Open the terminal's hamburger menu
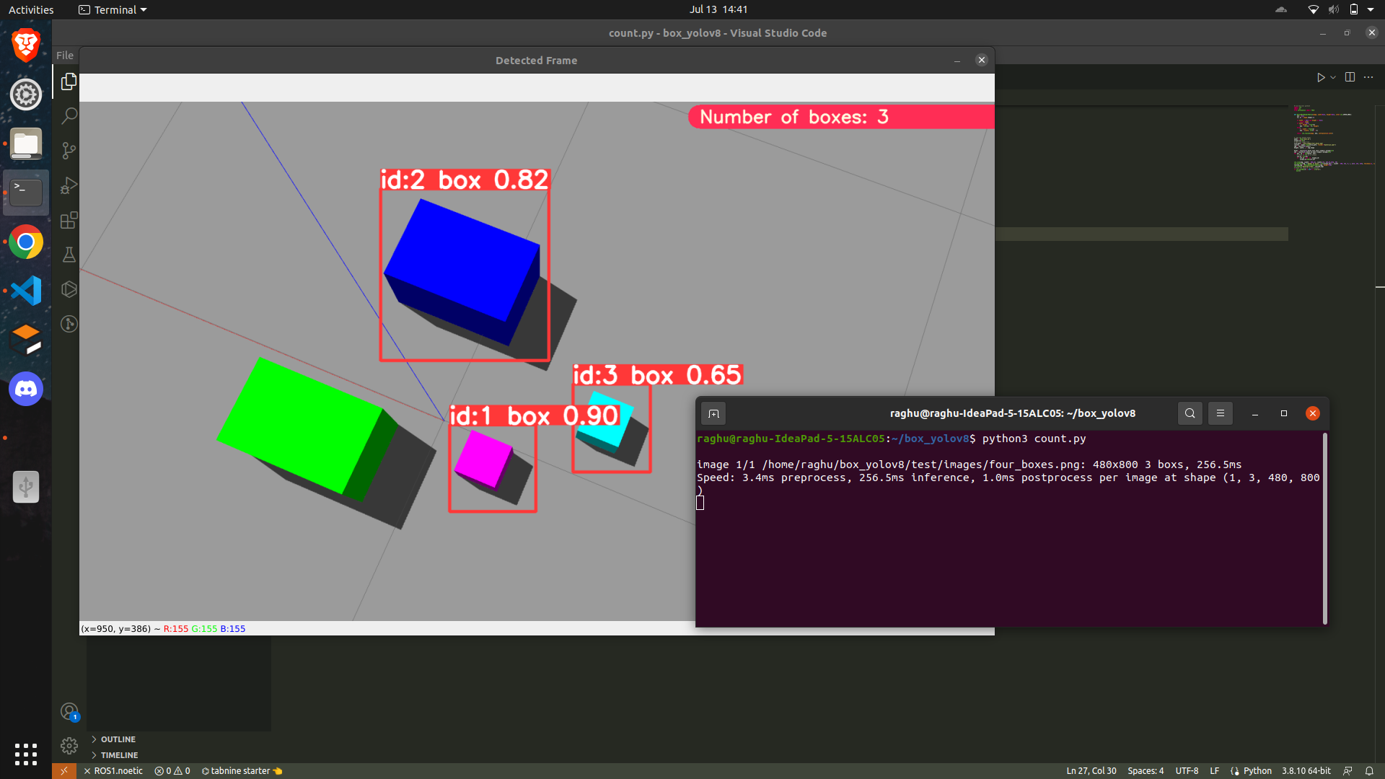The width and height of the screenshot is (1385, 779). 1221,413
